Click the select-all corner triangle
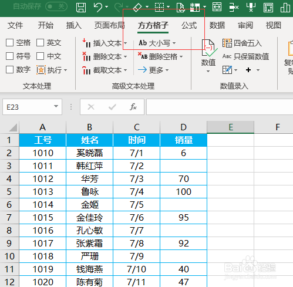Screen dimensions: 293x287 (x=13, y=127)
